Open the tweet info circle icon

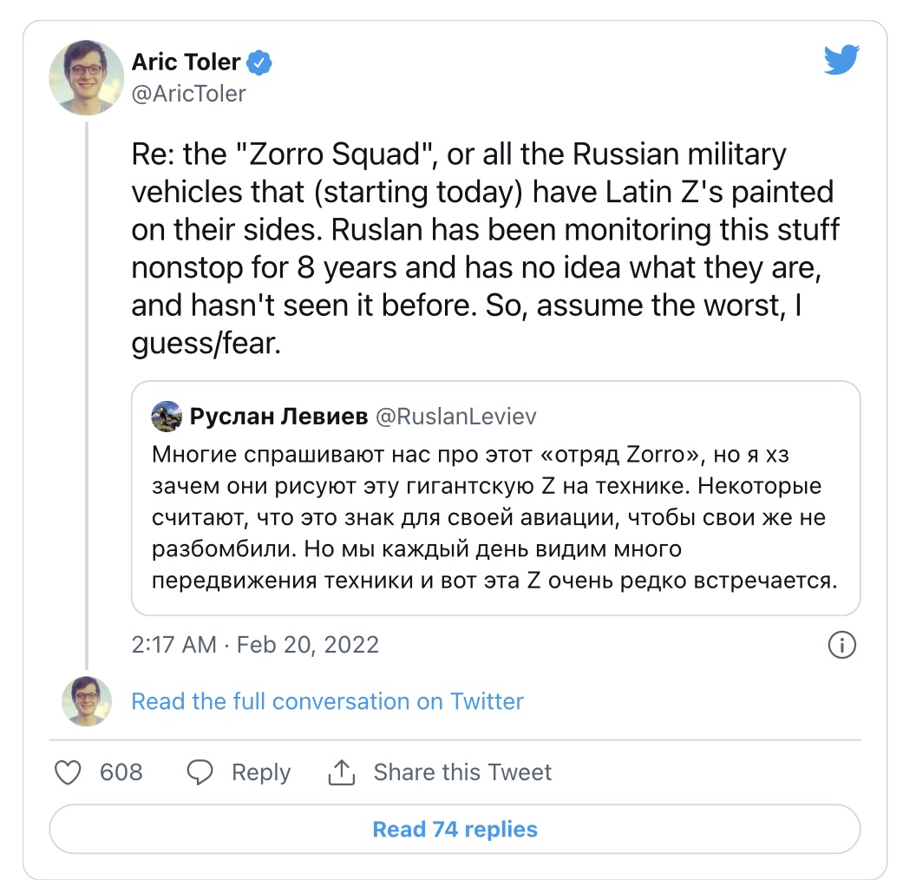coord(842,645)
